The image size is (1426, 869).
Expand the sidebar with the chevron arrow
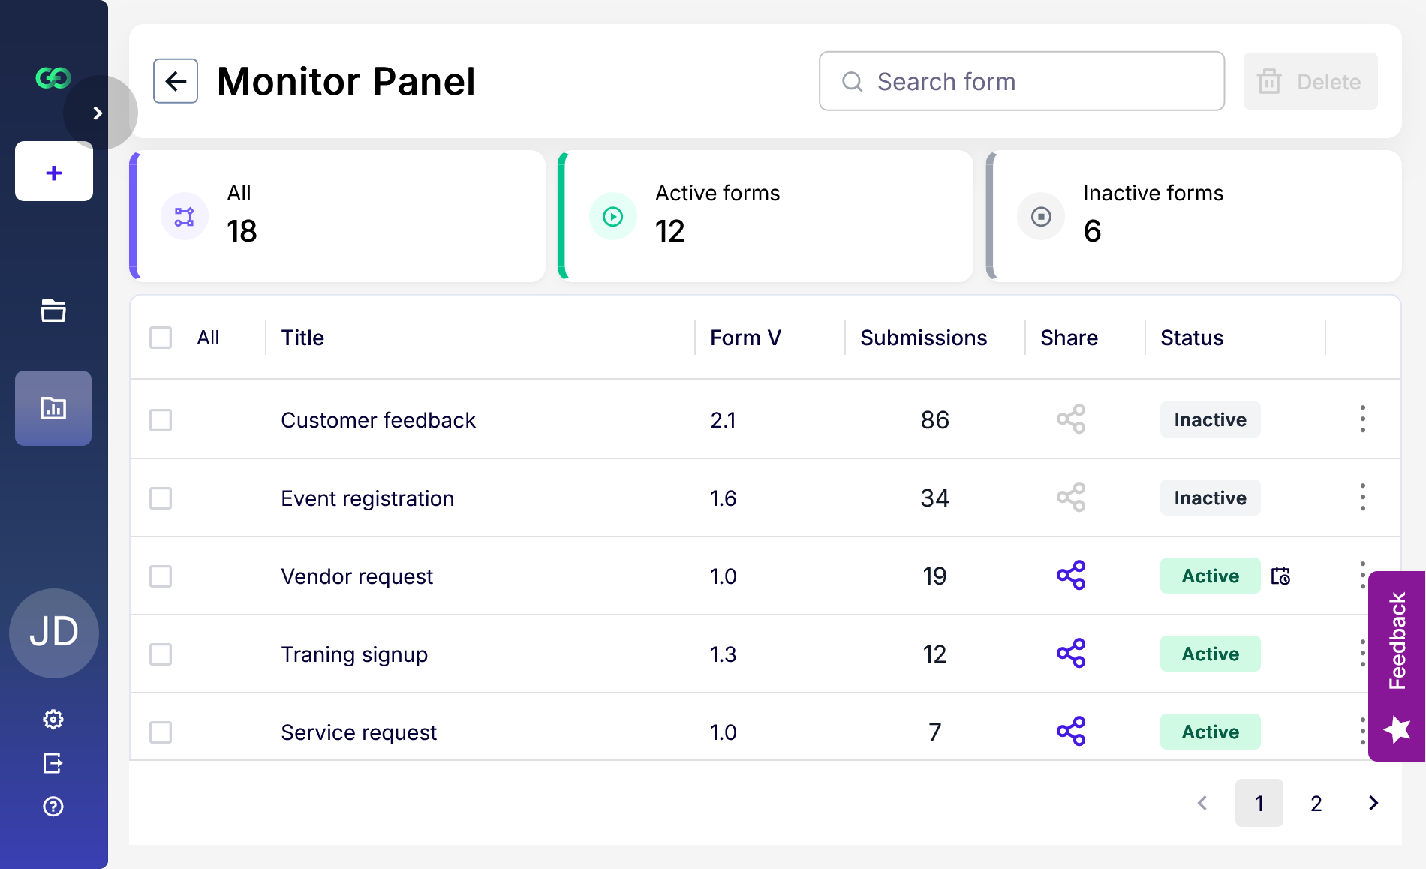coord(98,113)
